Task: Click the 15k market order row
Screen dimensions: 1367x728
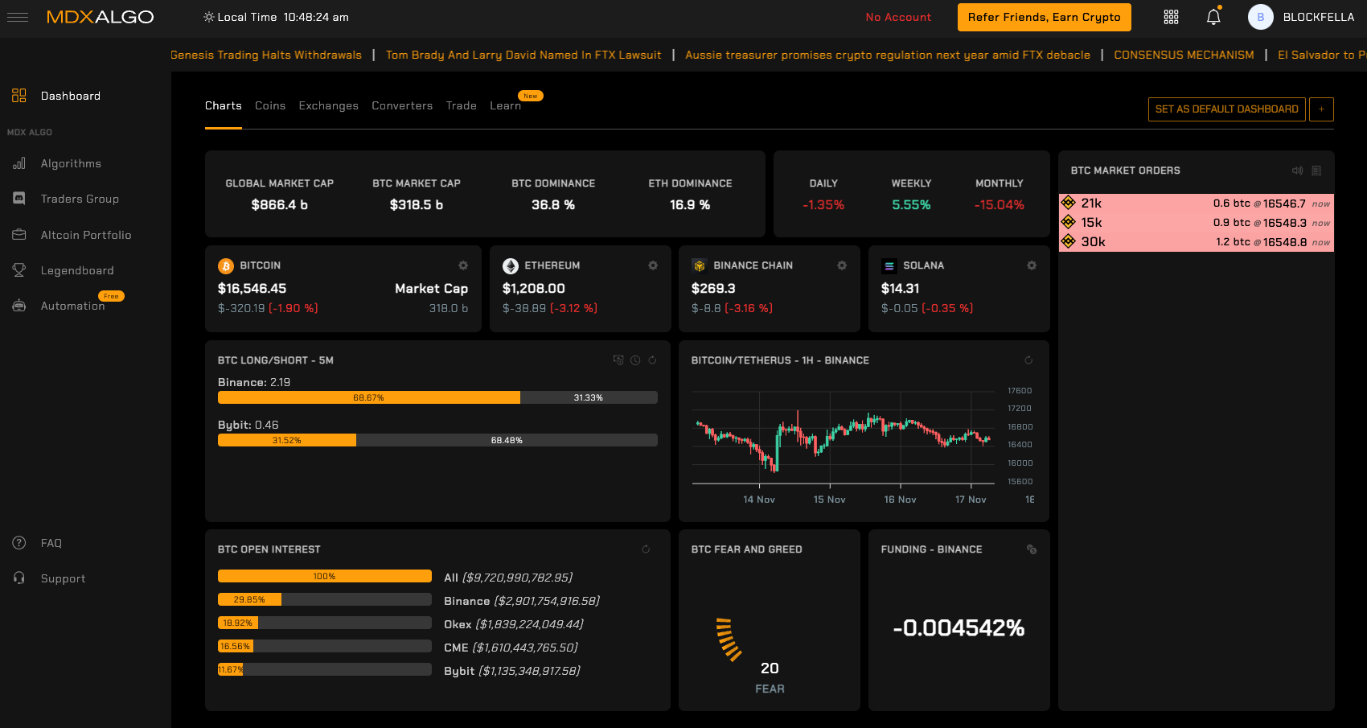Action: point(1197,223)
